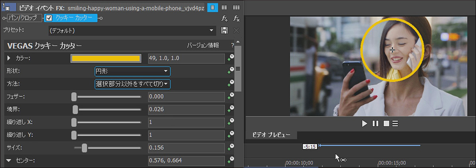Click the サイズ value field 0.156
The image size is (476, 168).
pyautogui.click(x=186, y=148)
